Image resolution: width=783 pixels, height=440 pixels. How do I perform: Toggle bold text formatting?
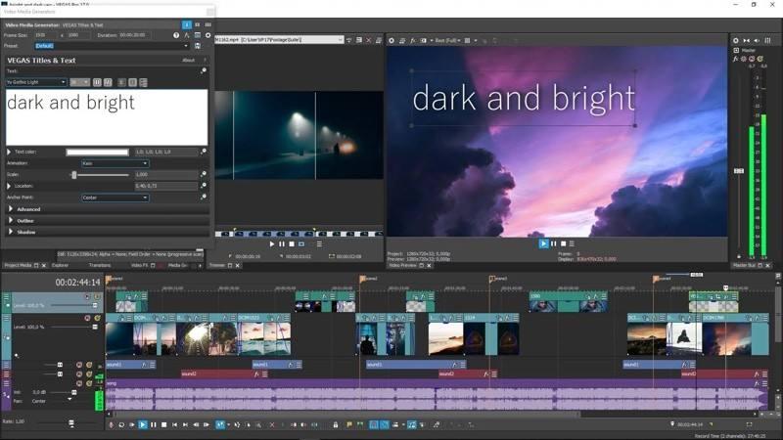tap(97, 82)
